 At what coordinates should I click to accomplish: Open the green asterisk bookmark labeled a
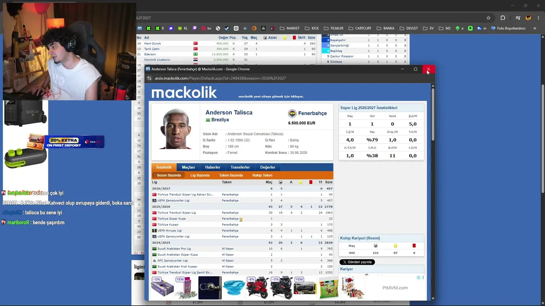click(x=459, y=28)
